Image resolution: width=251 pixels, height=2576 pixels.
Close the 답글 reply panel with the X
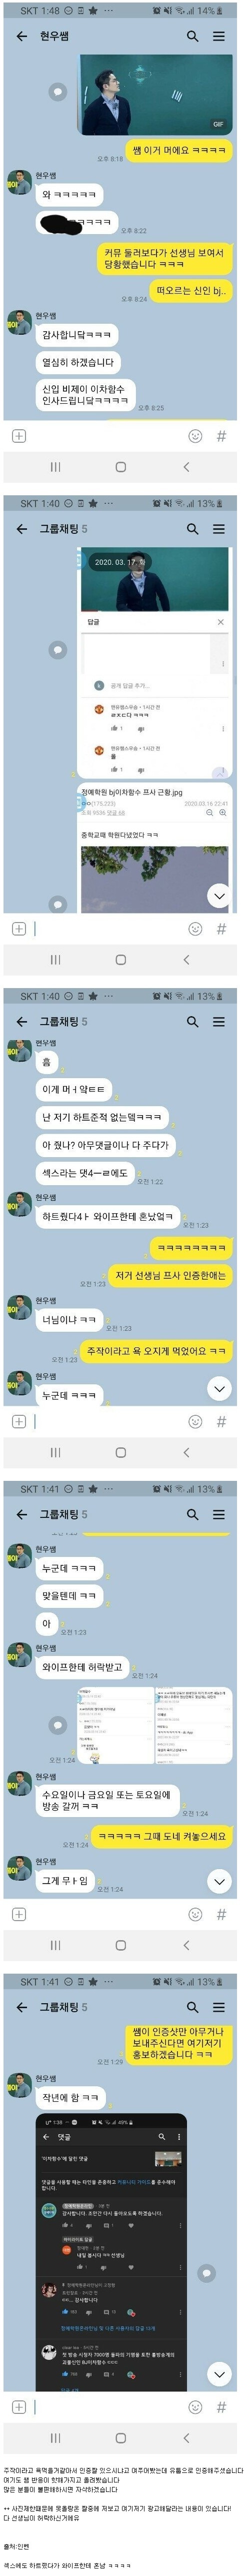click(x=221, y=622)
